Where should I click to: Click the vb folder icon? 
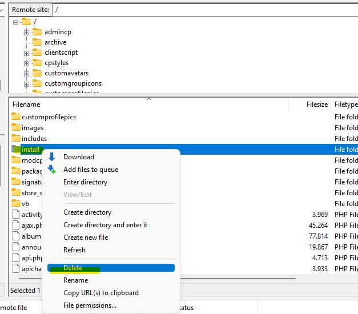coord(16,204)
